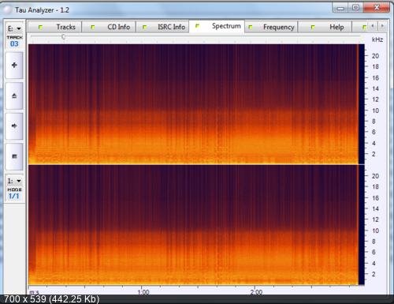The height and width of the screenshot is (304, 394).
Task: Select the ISRC Info tab
Action: coord(162,27)
